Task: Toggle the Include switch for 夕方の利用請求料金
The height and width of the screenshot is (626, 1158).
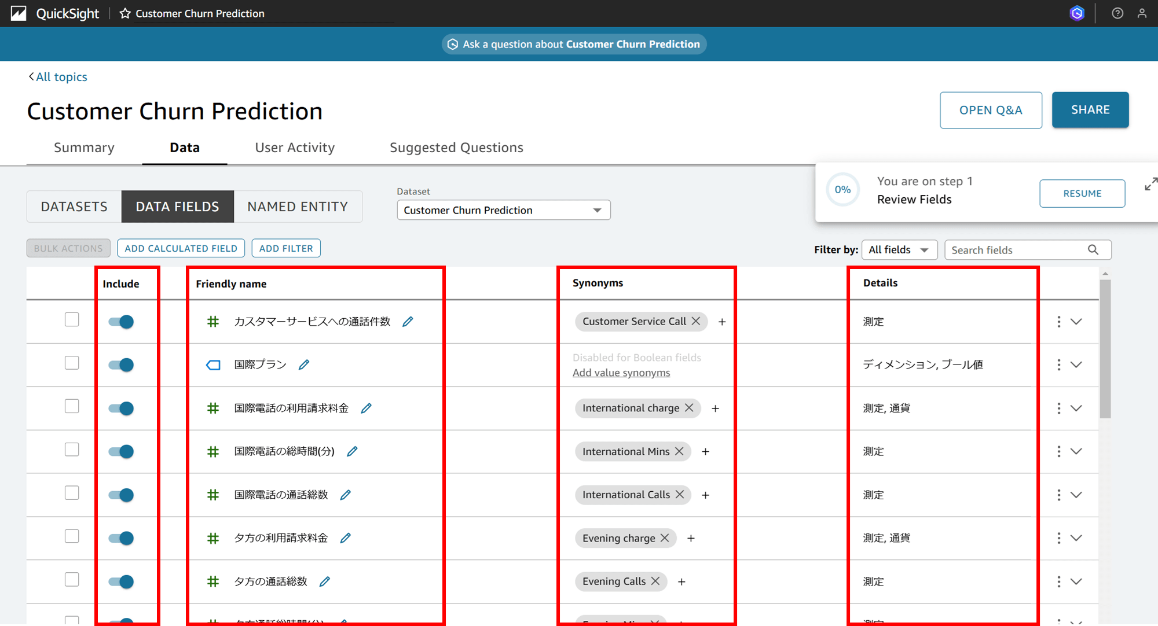Action: [121, 537]
